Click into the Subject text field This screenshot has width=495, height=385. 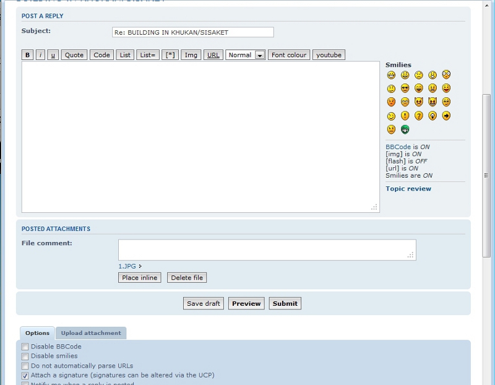point(192,32)
